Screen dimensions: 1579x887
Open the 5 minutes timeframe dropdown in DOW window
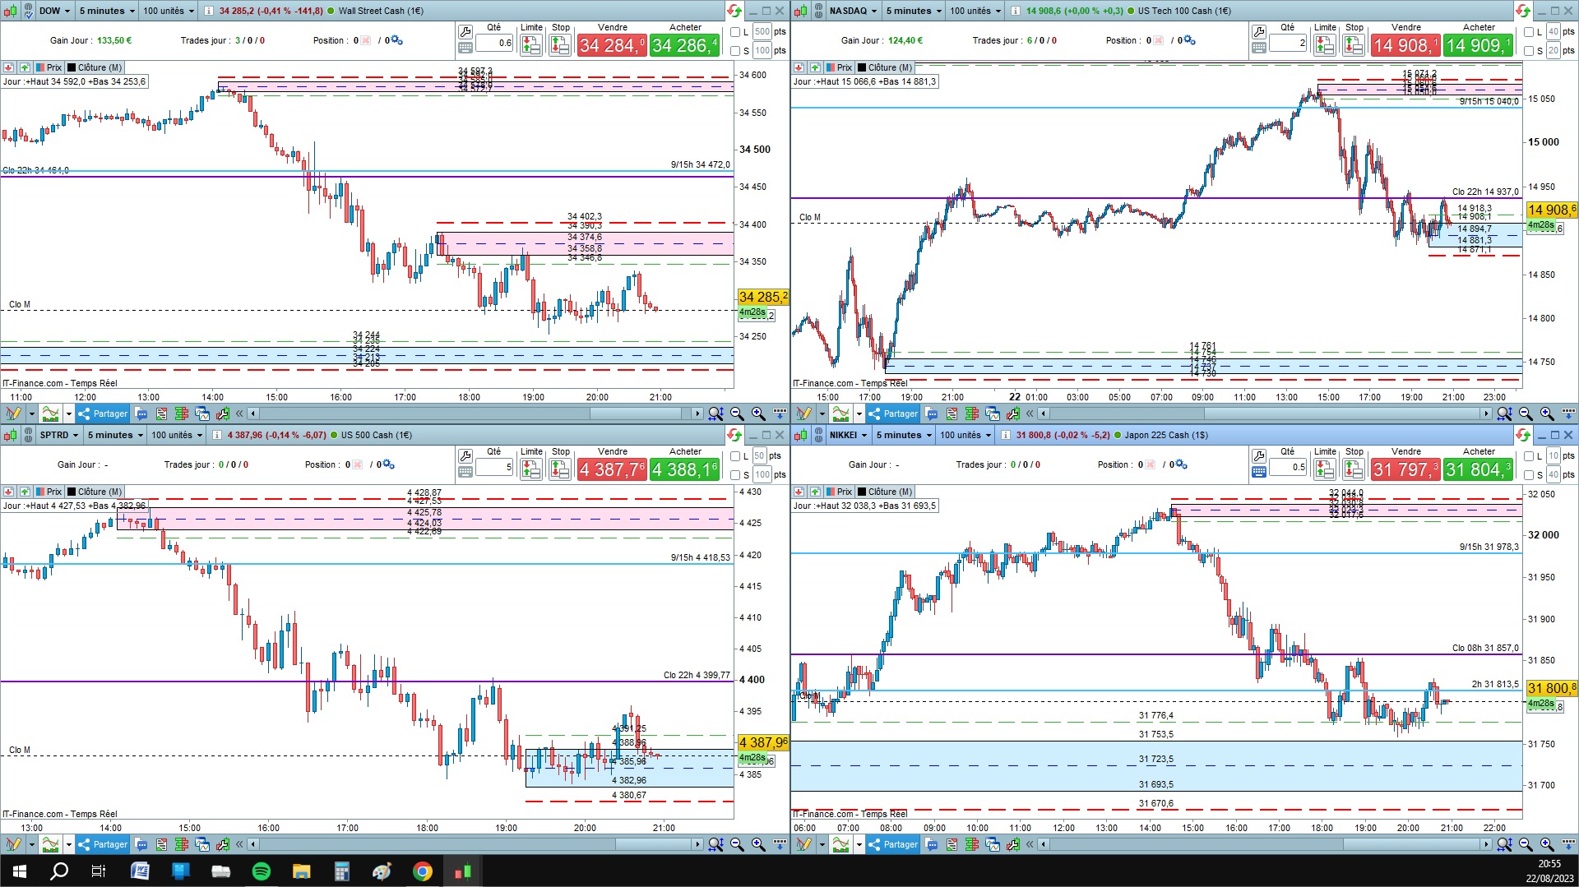[107, 11]
